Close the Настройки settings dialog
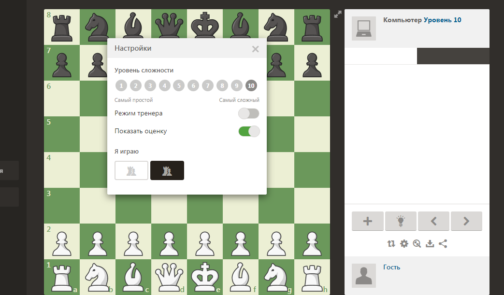504x295 pixels. [x=256, y=49]
